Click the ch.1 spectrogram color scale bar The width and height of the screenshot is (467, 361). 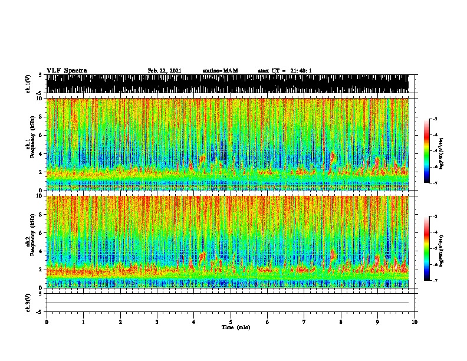pos(427,151)
